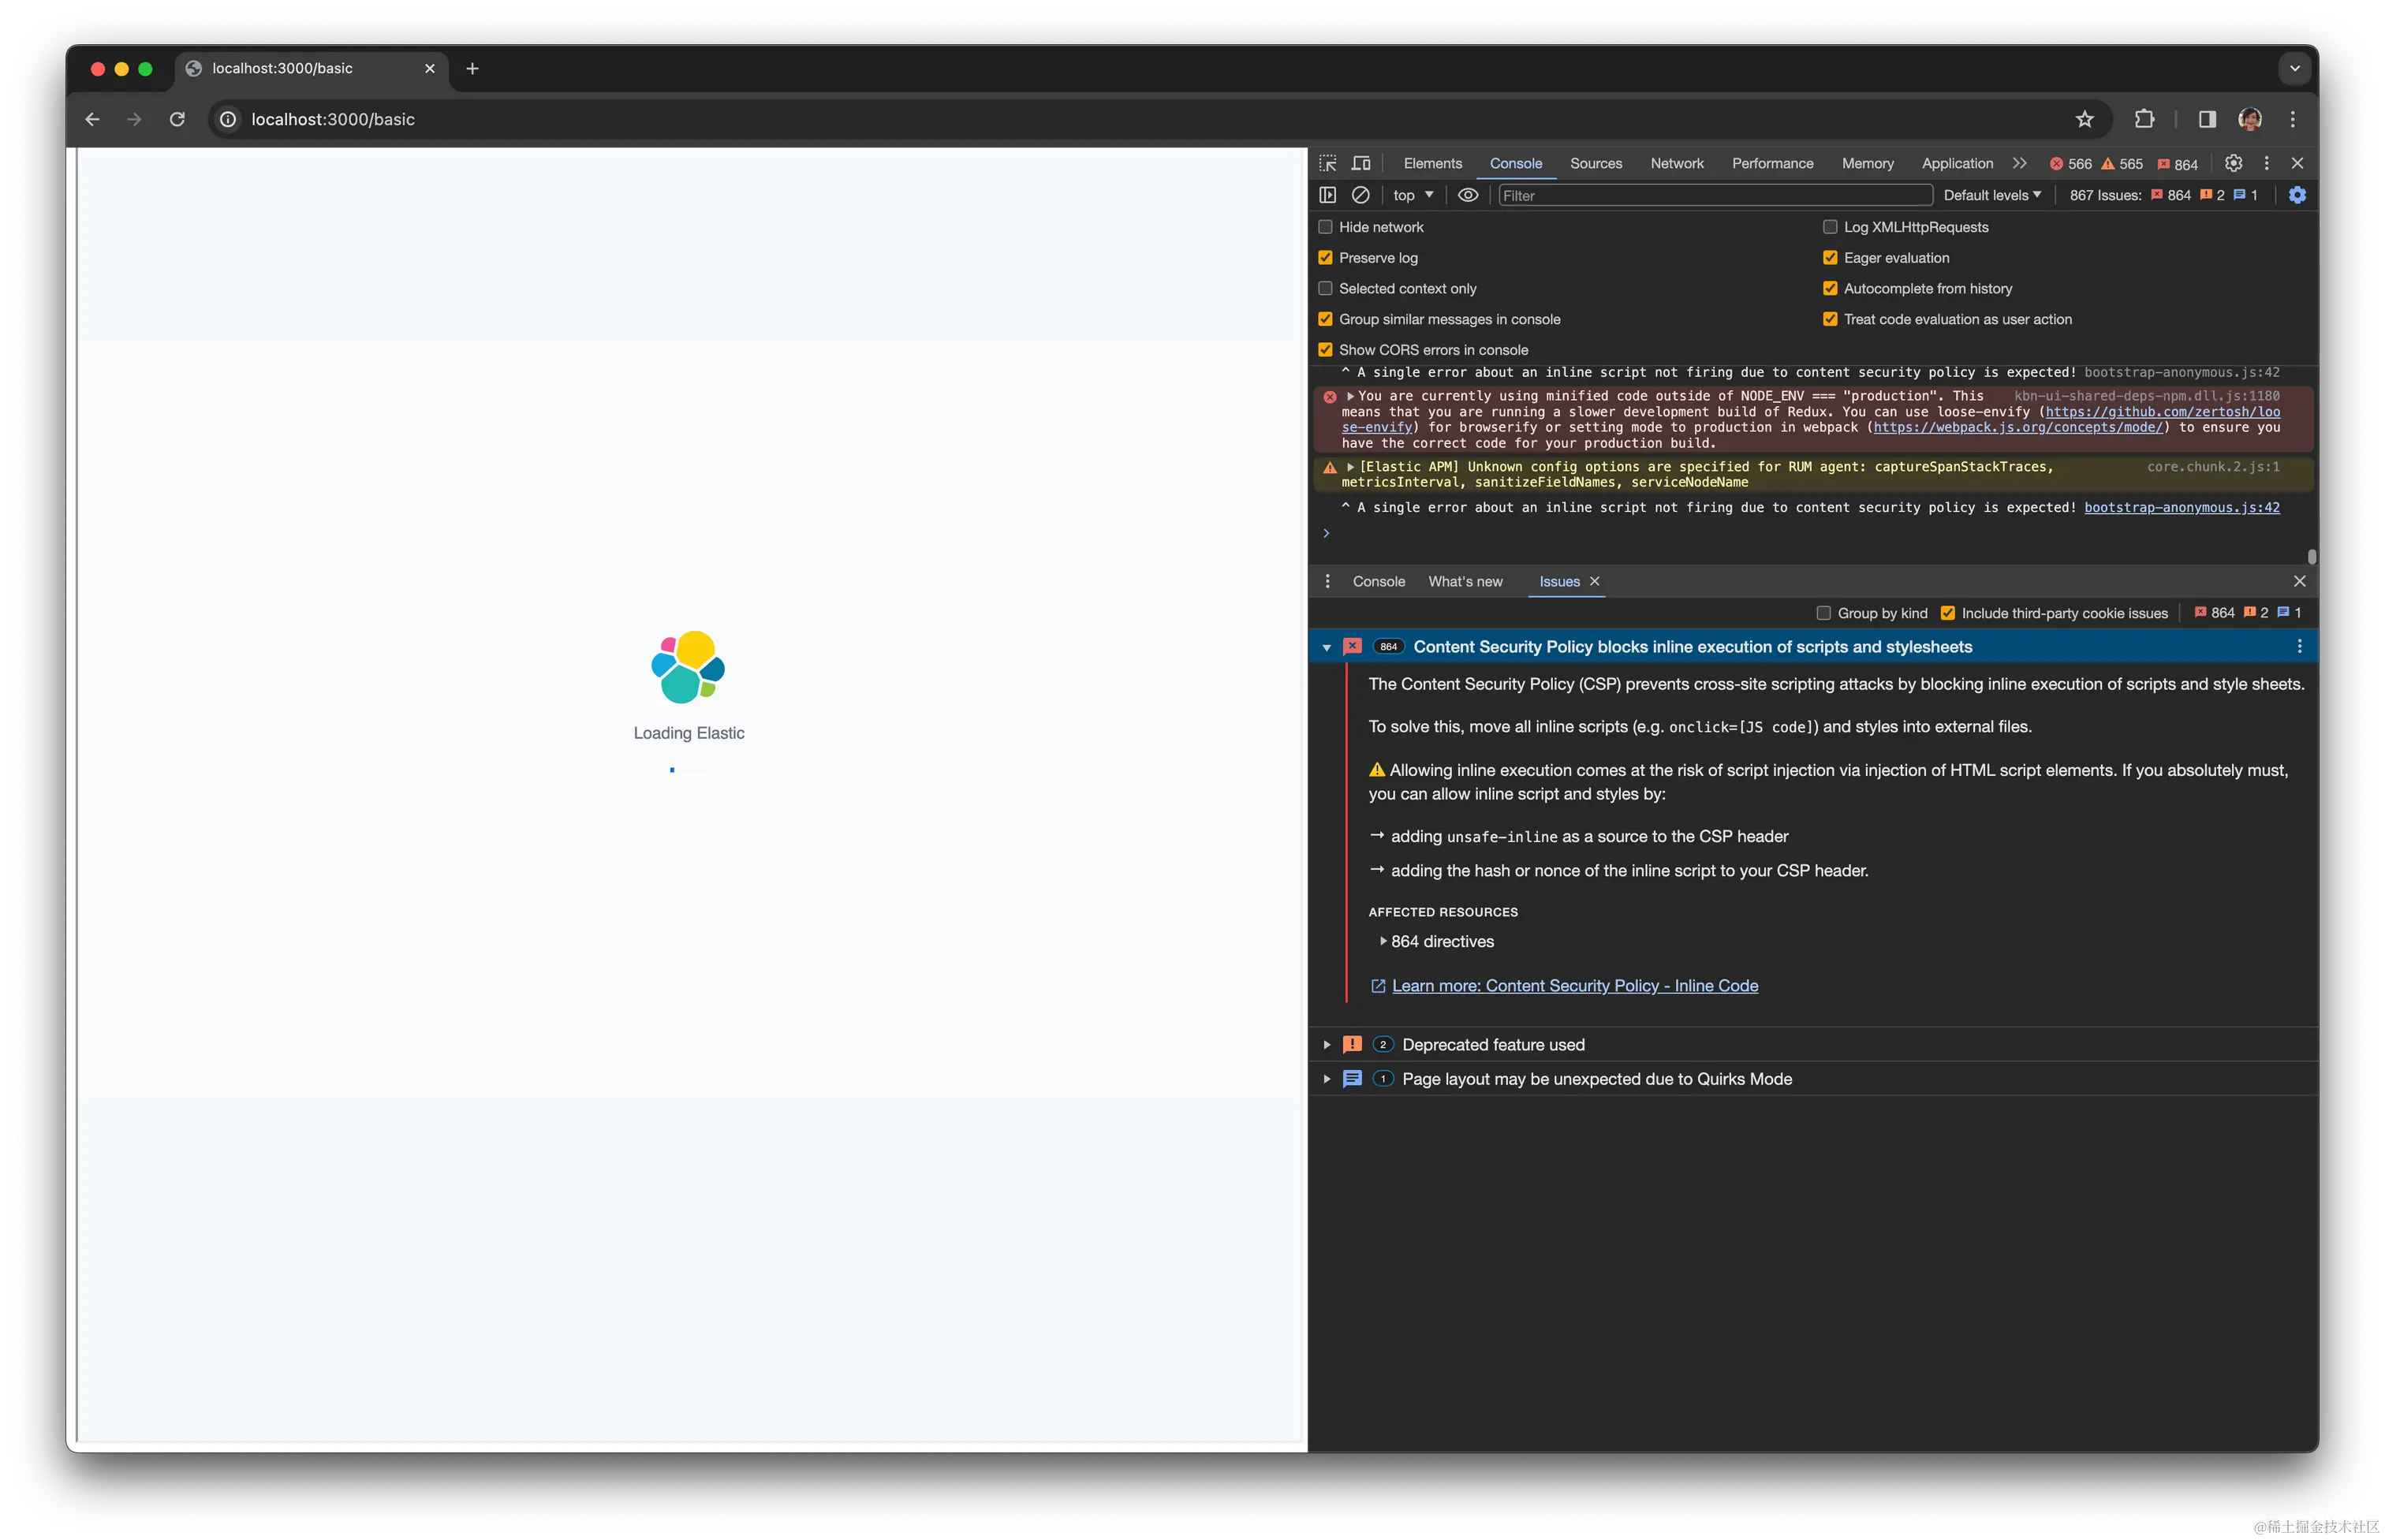Open DevTools settings gear icon
Screen dimensions: 2385x1540
2233,163
